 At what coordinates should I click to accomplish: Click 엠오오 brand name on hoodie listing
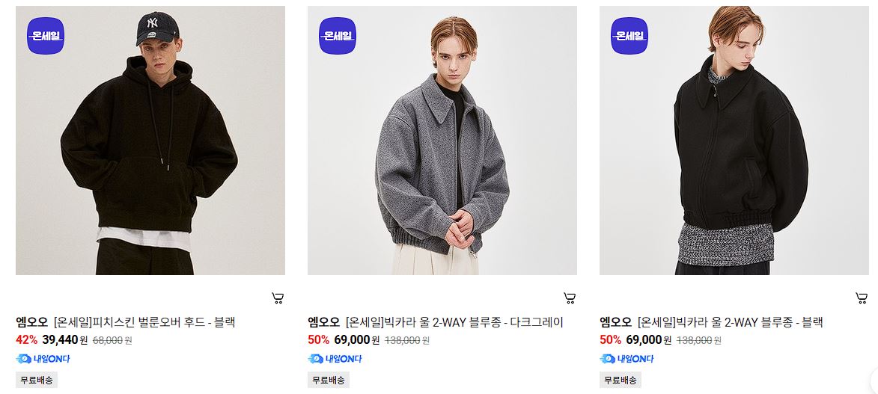[32, 322]
